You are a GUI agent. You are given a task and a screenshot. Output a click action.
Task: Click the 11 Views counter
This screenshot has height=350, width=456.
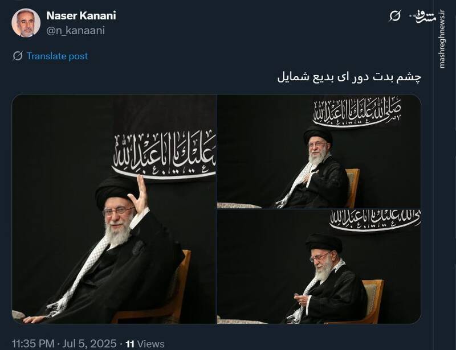pyautogui.click(x=145, y=344)
